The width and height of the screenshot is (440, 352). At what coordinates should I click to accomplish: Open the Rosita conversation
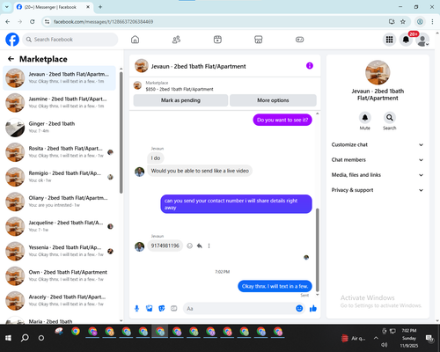pos(59,152)
